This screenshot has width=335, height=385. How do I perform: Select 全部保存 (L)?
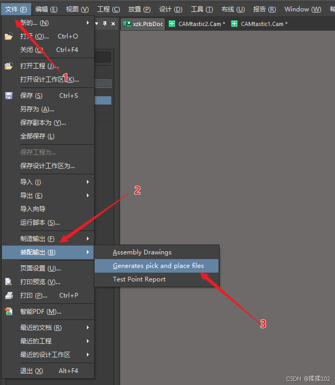(48, 136)
